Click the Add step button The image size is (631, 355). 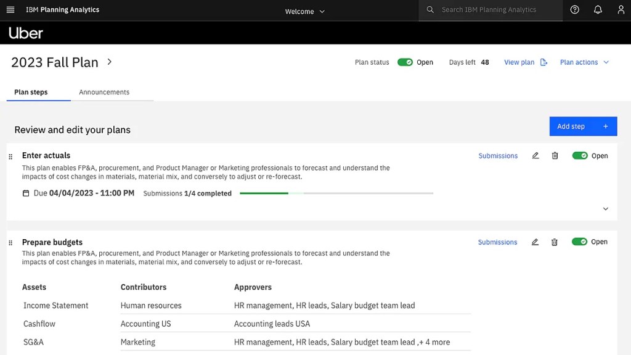582,126
